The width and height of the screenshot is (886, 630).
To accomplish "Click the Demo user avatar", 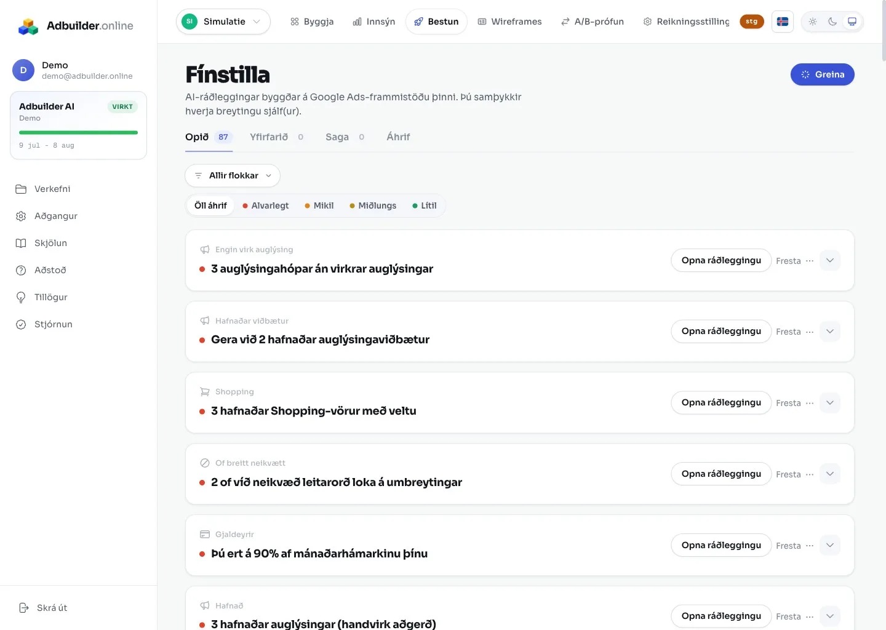I will [x=23, y=70].
